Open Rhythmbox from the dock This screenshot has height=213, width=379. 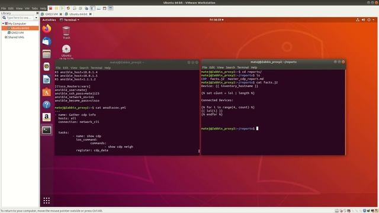(47, 67)
